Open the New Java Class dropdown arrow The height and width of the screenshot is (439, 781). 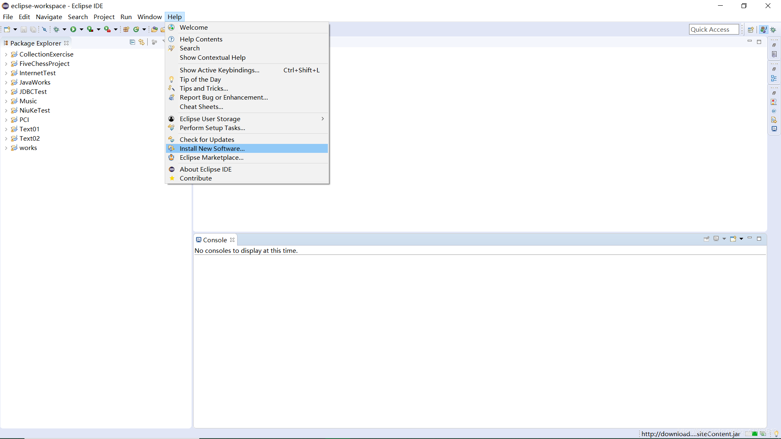coord(144,29)
